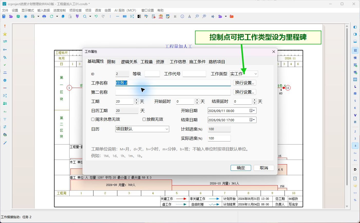This screenshot has height=223, width=360.
Task: Switch to the 工程量 tab
Action: (x=147, y=62)
